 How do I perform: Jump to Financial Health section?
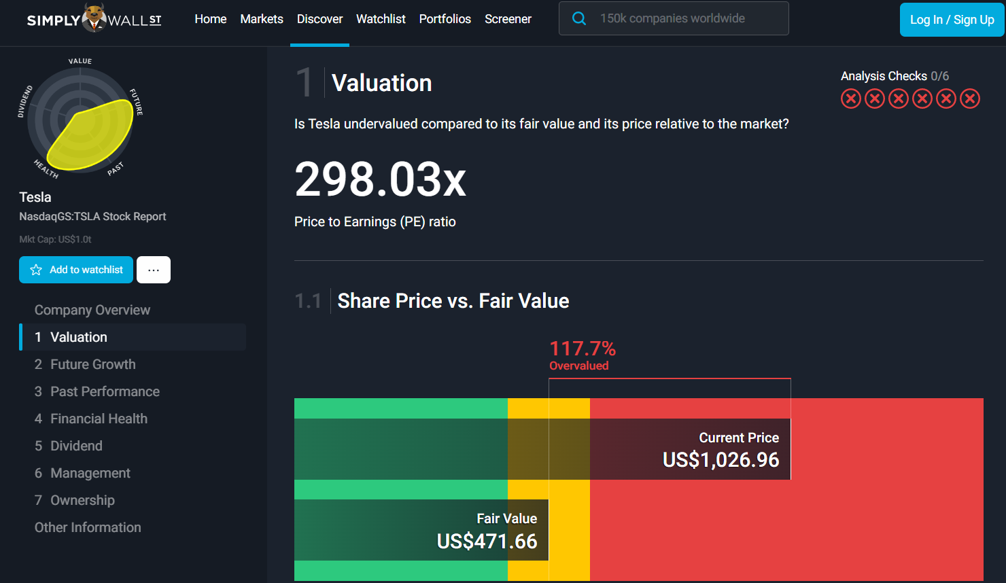91,419
